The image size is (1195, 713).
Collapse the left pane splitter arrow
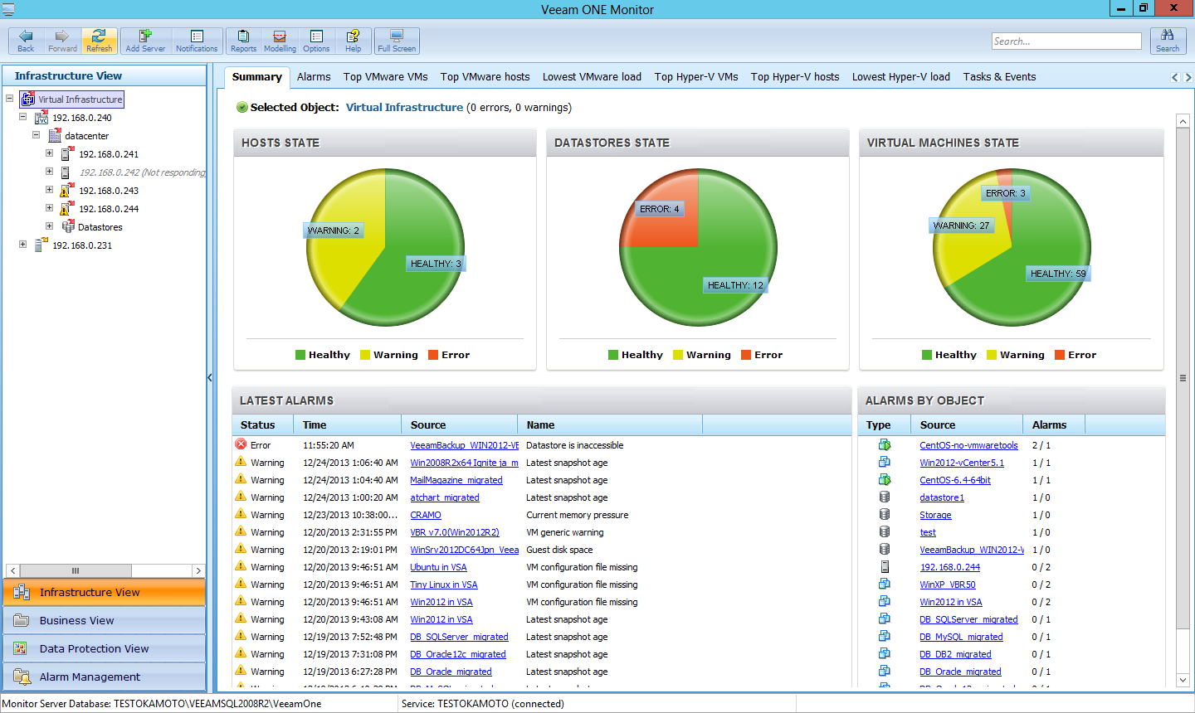click(x=210, y=378)
